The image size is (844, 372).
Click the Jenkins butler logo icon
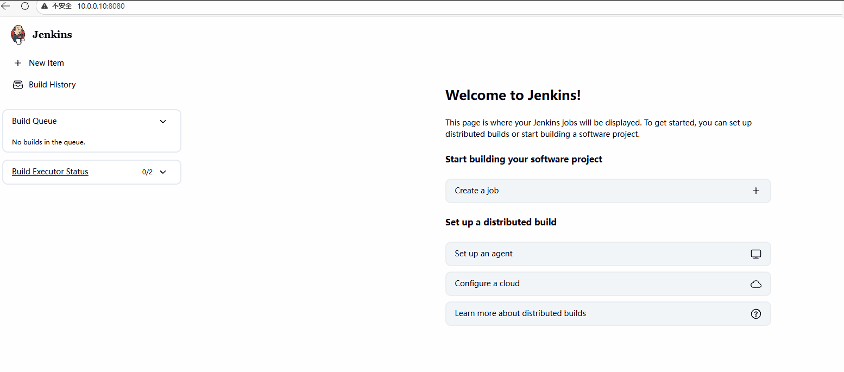coord(18,34)
